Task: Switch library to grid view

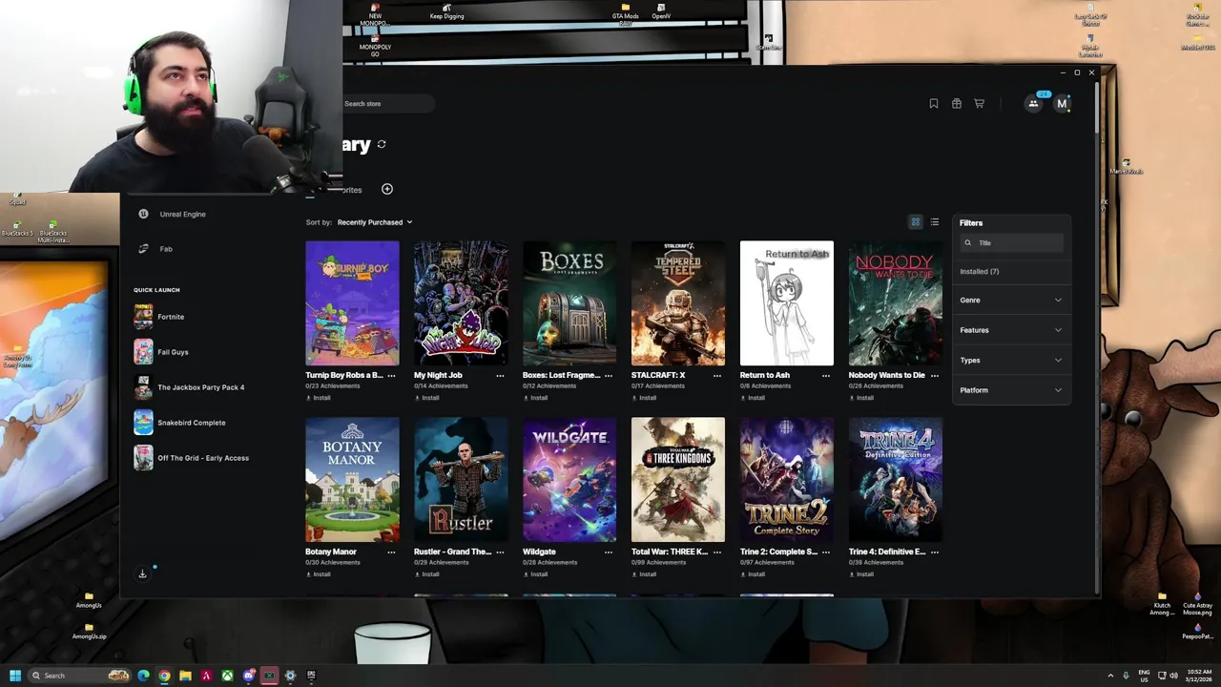Action: pos(916,222)
